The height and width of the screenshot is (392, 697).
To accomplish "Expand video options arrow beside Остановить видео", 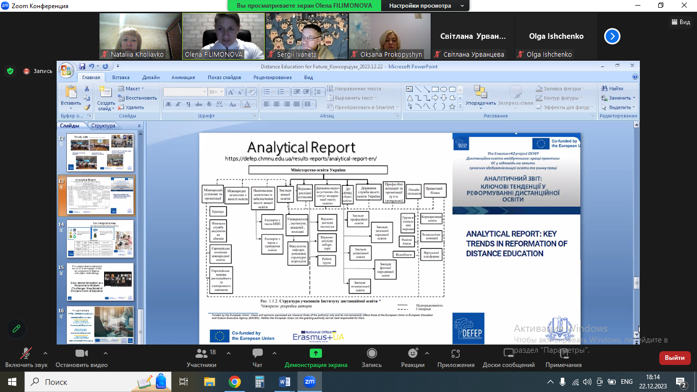I will [x=105, y=353].
